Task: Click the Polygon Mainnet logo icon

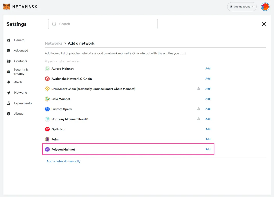Action: click(47, 149)
